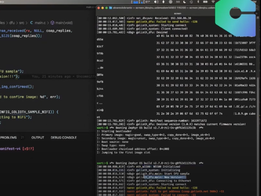
Task: Open the CPU monitor graph showing 61°
Action: point(141,2)
